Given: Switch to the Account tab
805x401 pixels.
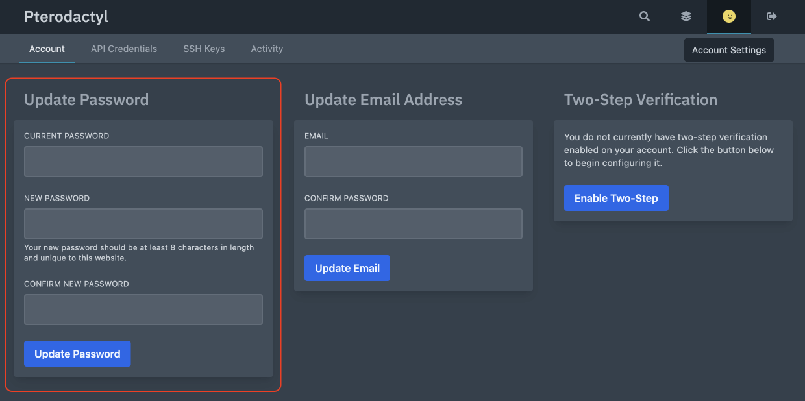Looking at the screenshot, I should point(47,49).
